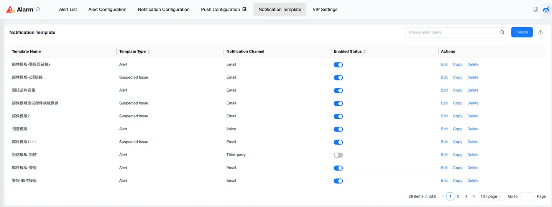Toggle enabled status for 邮件模版-x短链接
Screen dimensions: 552x207
[338, 78]
